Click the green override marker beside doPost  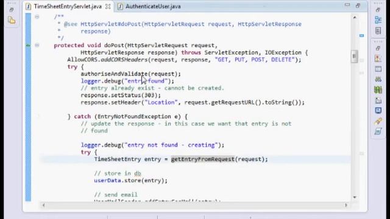click(28, 46)
